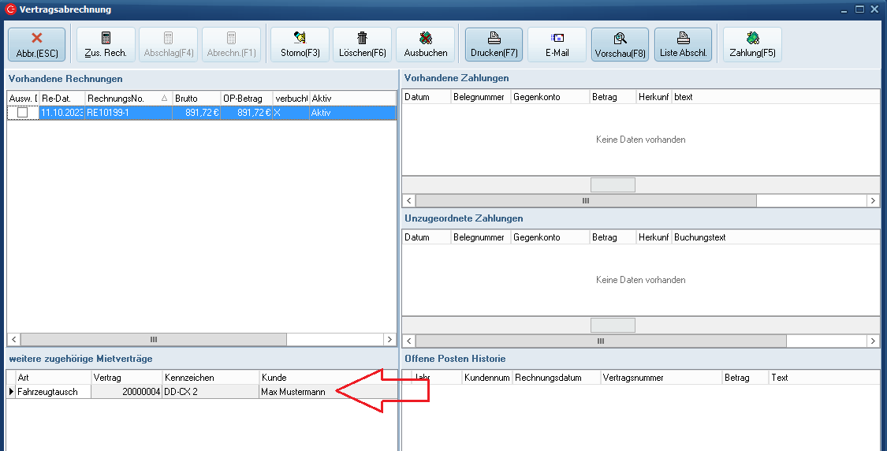
Task: Click the Betrag header in Offene Posten Historie
Action: [744, 378]
